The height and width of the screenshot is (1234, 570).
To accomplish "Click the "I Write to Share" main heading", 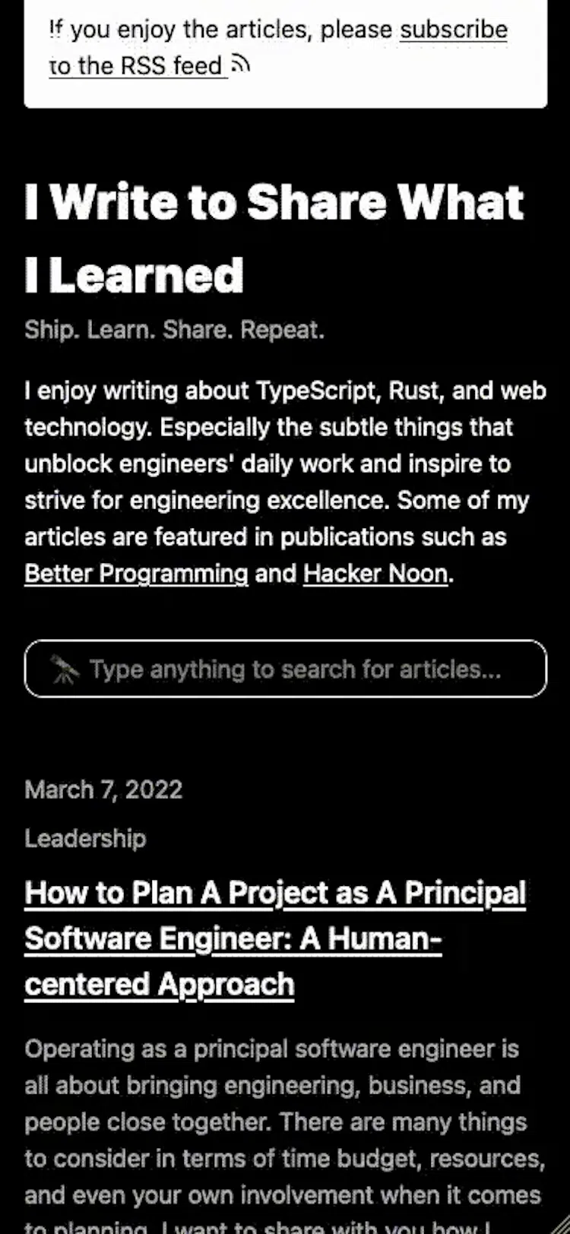I will point(274,238).
